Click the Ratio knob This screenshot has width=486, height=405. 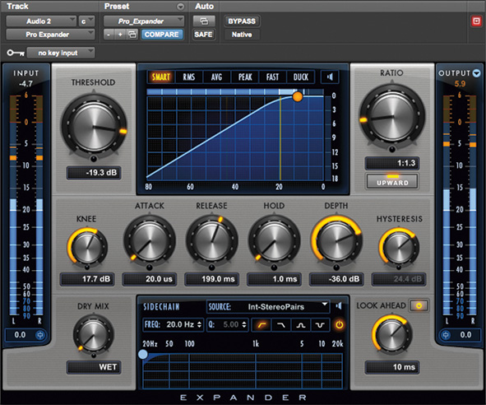pos(392,116)
